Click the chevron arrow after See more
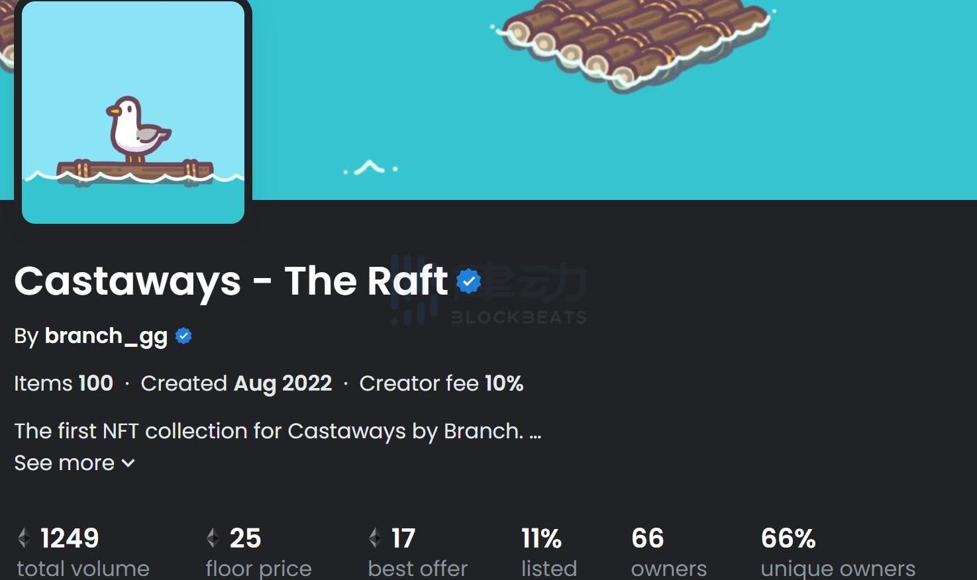This screenshot has width=977, height=580. (129, 463)
